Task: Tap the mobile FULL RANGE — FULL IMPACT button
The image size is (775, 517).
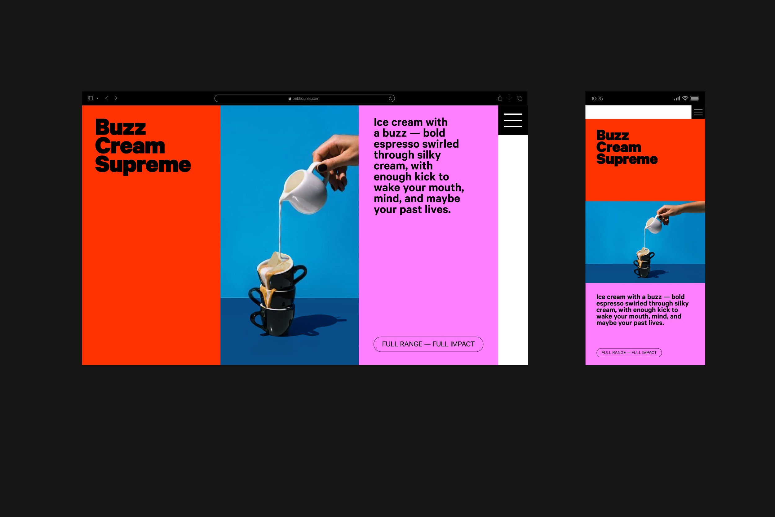Action: click(x=629, y=352)
